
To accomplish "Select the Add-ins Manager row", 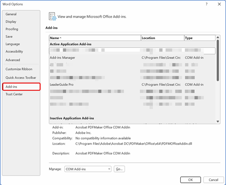I will 132,58.
